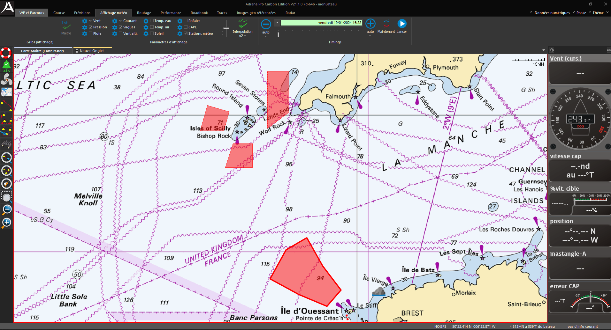
Task: Select the waypoint with blue arrow tool
Action: 6,131
